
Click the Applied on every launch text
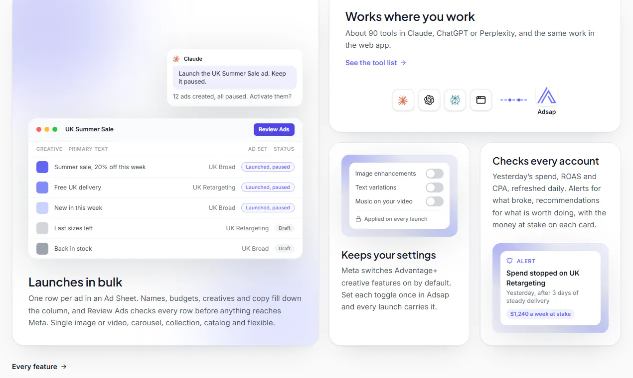click(396, 219)
